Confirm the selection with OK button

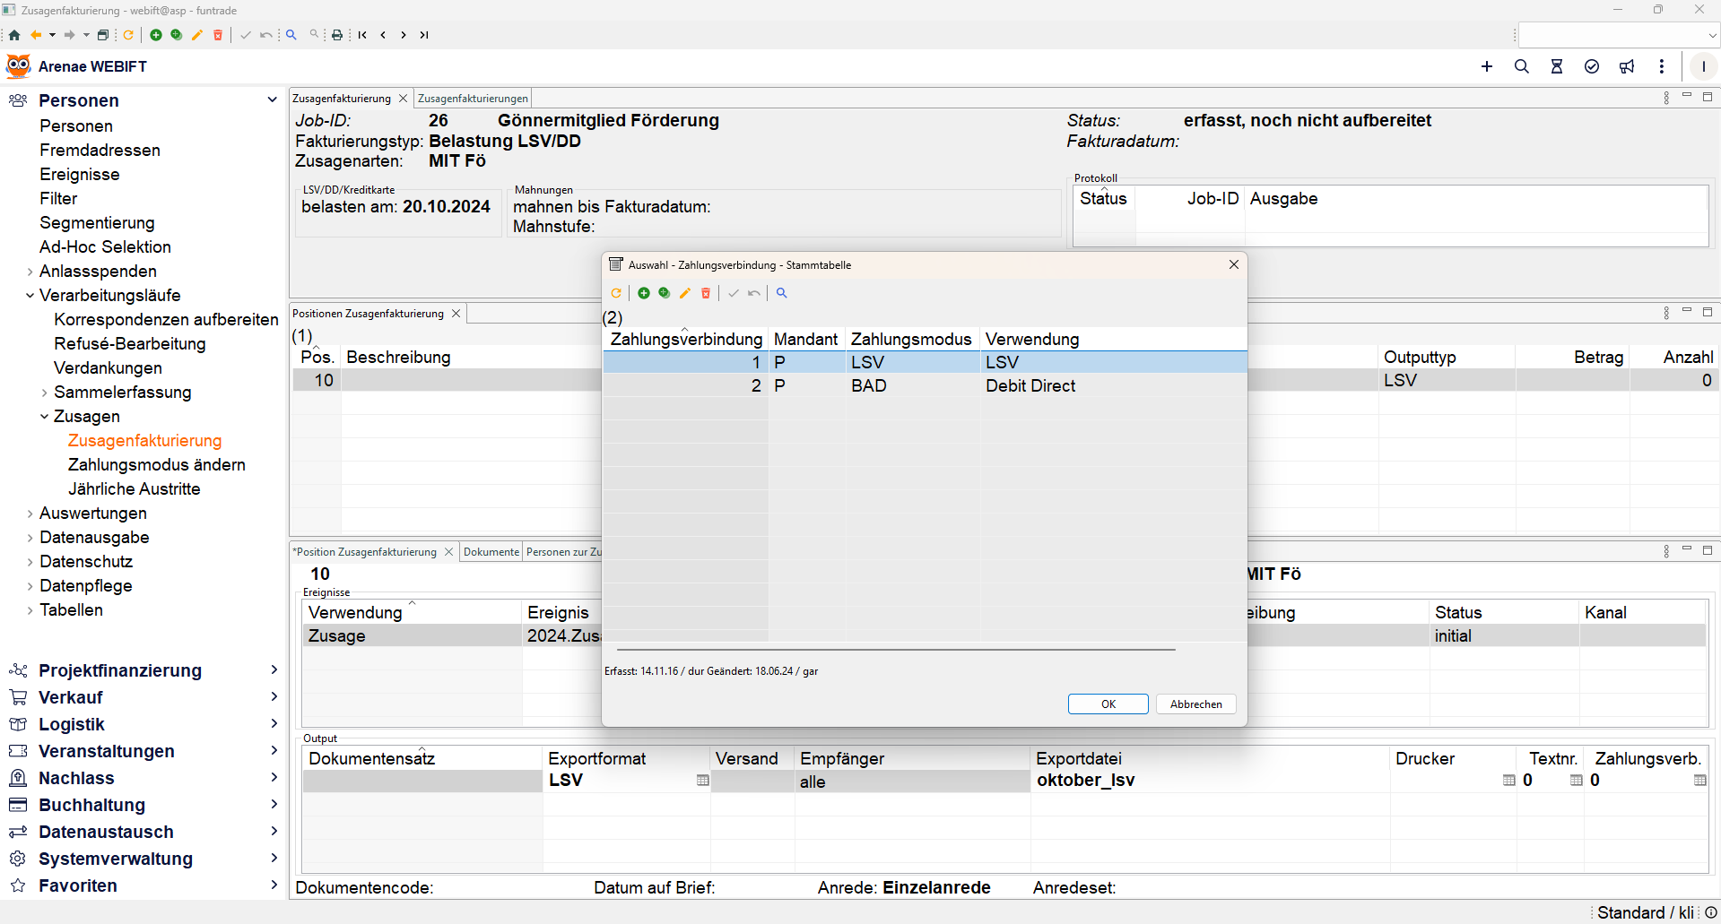[x=1108, y=704]
